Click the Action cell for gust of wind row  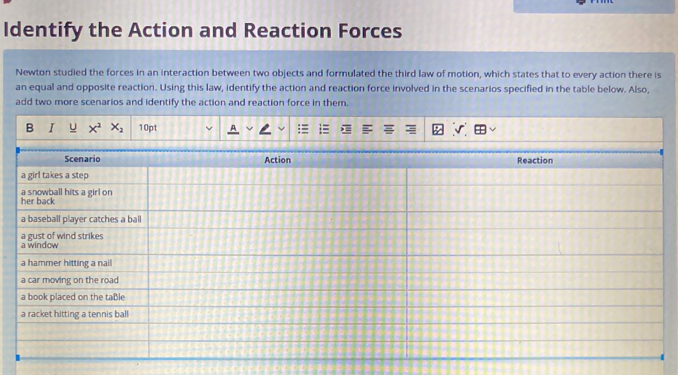point(277,241)
